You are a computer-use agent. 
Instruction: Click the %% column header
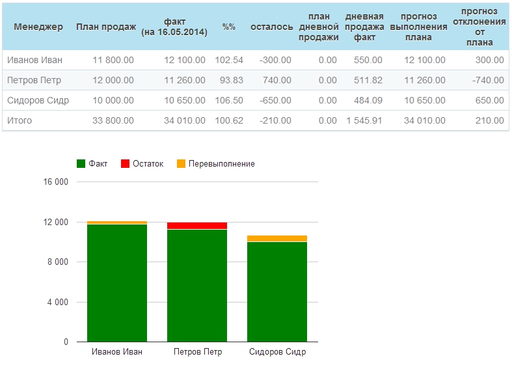point(228,27)
